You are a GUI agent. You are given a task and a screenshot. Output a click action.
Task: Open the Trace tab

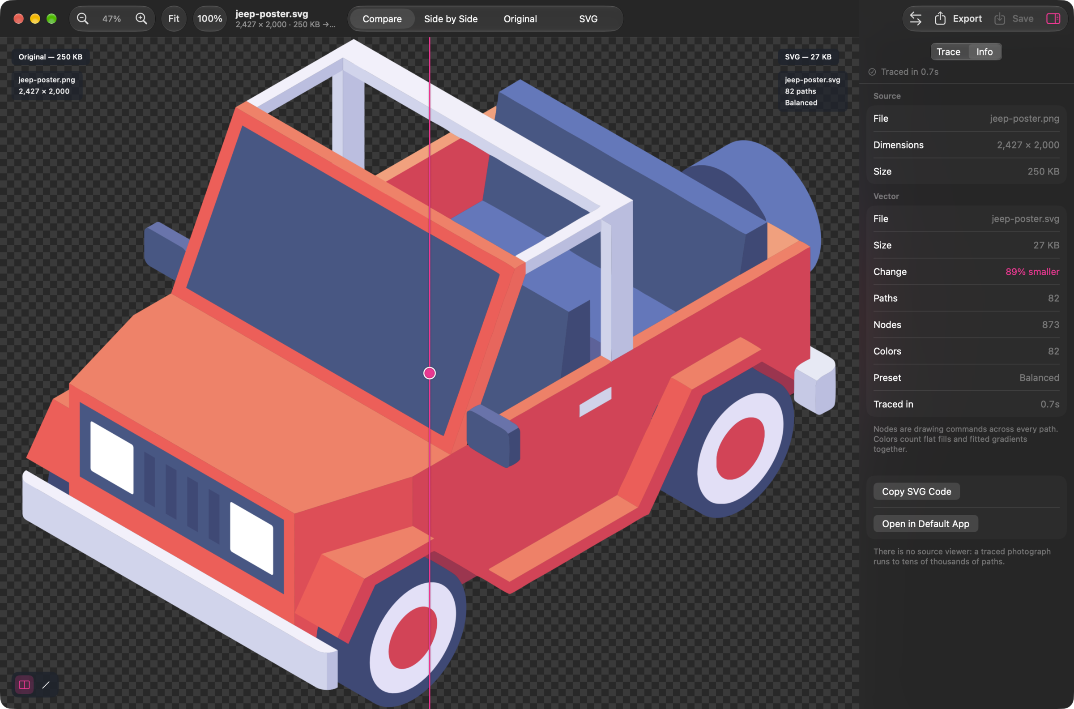[948, 51]
